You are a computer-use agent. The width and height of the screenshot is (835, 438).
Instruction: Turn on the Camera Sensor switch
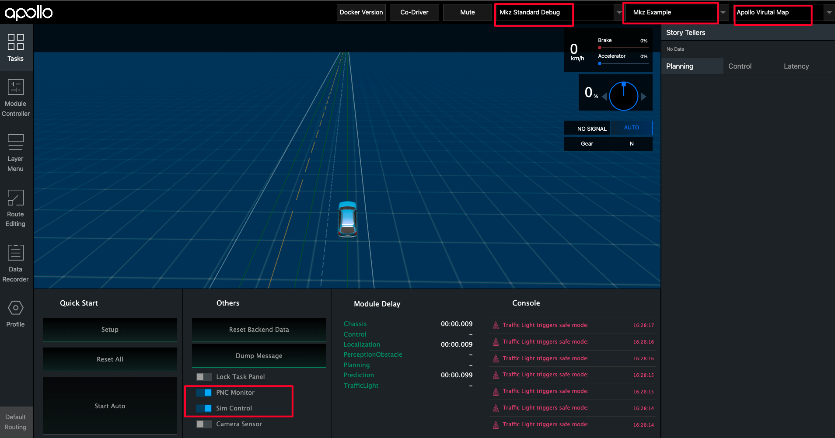[204, 424]
